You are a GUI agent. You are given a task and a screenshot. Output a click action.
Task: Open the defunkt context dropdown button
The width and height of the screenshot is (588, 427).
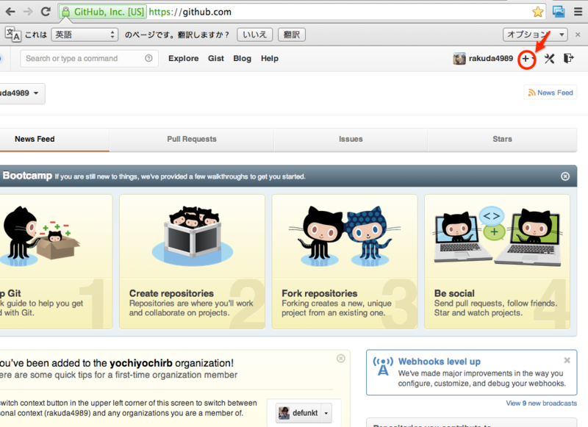pyautogui.click(x=304, y=413)
